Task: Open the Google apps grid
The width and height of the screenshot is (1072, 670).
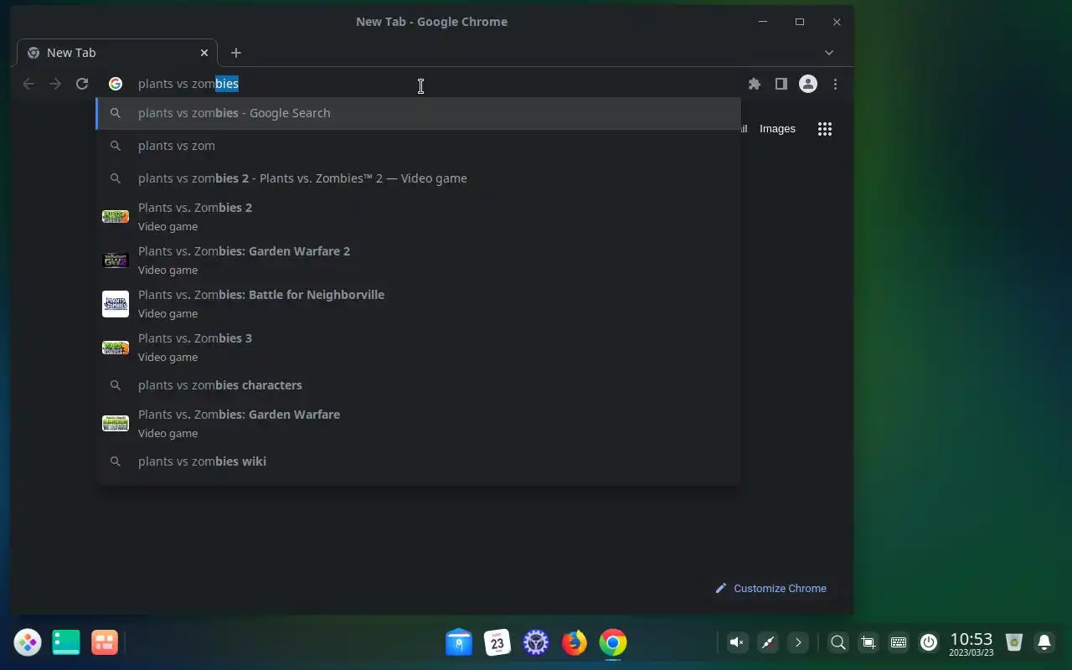Action: point(825,129)
